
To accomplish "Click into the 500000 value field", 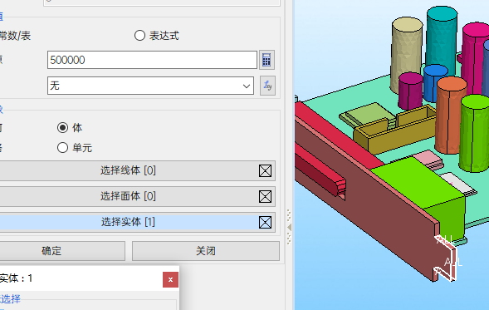I will tap(152, 60).
